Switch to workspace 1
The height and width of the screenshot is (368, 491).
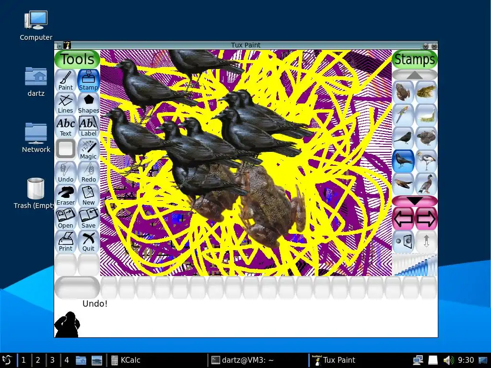[23, 360]
